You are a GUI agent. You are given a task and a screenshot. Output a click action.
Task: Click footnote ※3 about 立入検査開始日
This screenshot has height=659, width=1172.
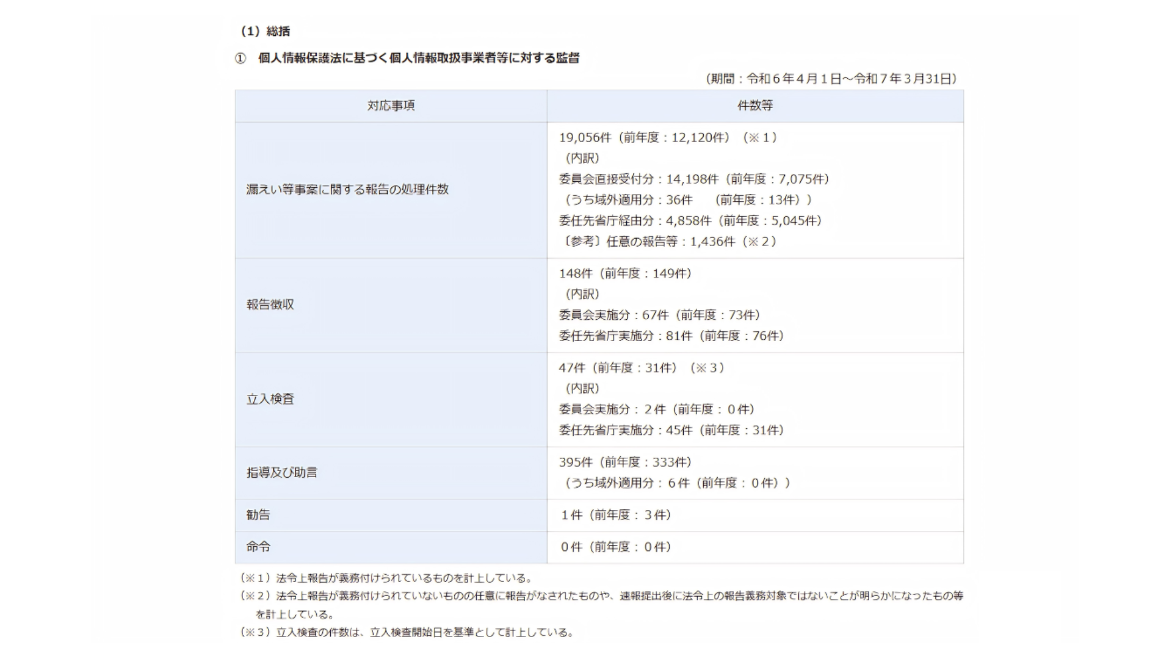tap(408, 633)
